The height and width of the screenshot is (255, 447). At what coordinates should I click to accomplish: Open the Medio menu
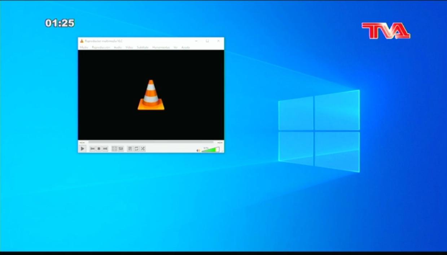pyautogui.click(x=84, y=47)
